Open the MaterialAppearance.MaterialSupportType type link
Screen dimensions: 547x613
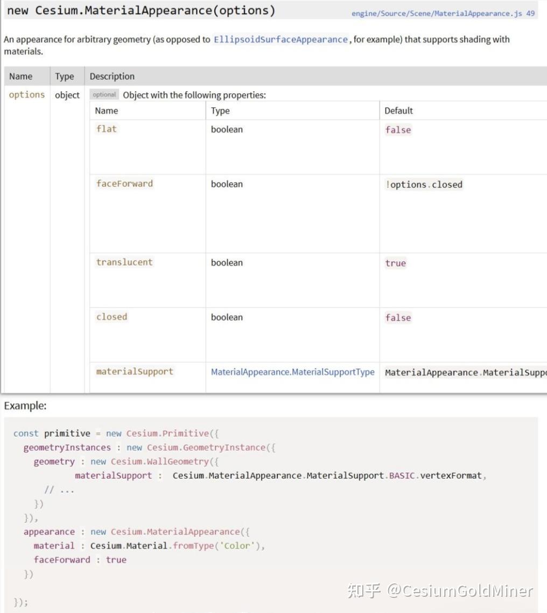292,372
